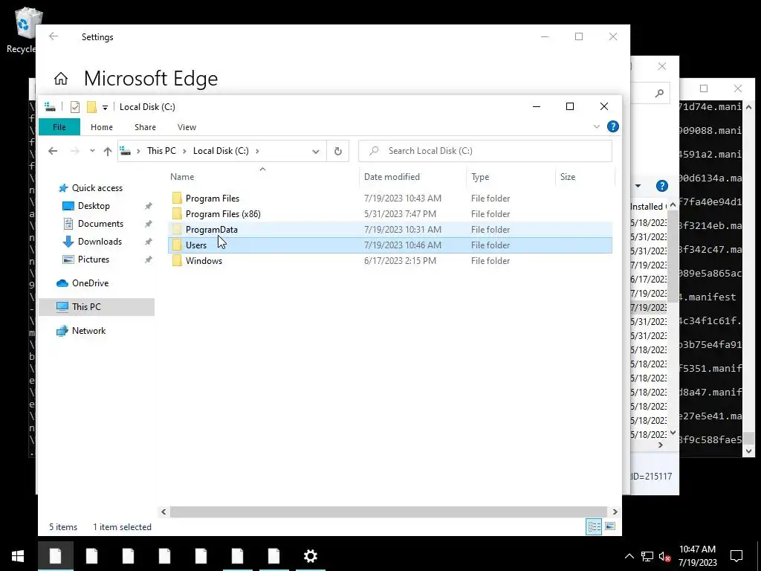Click the Settings home icon

61,79
